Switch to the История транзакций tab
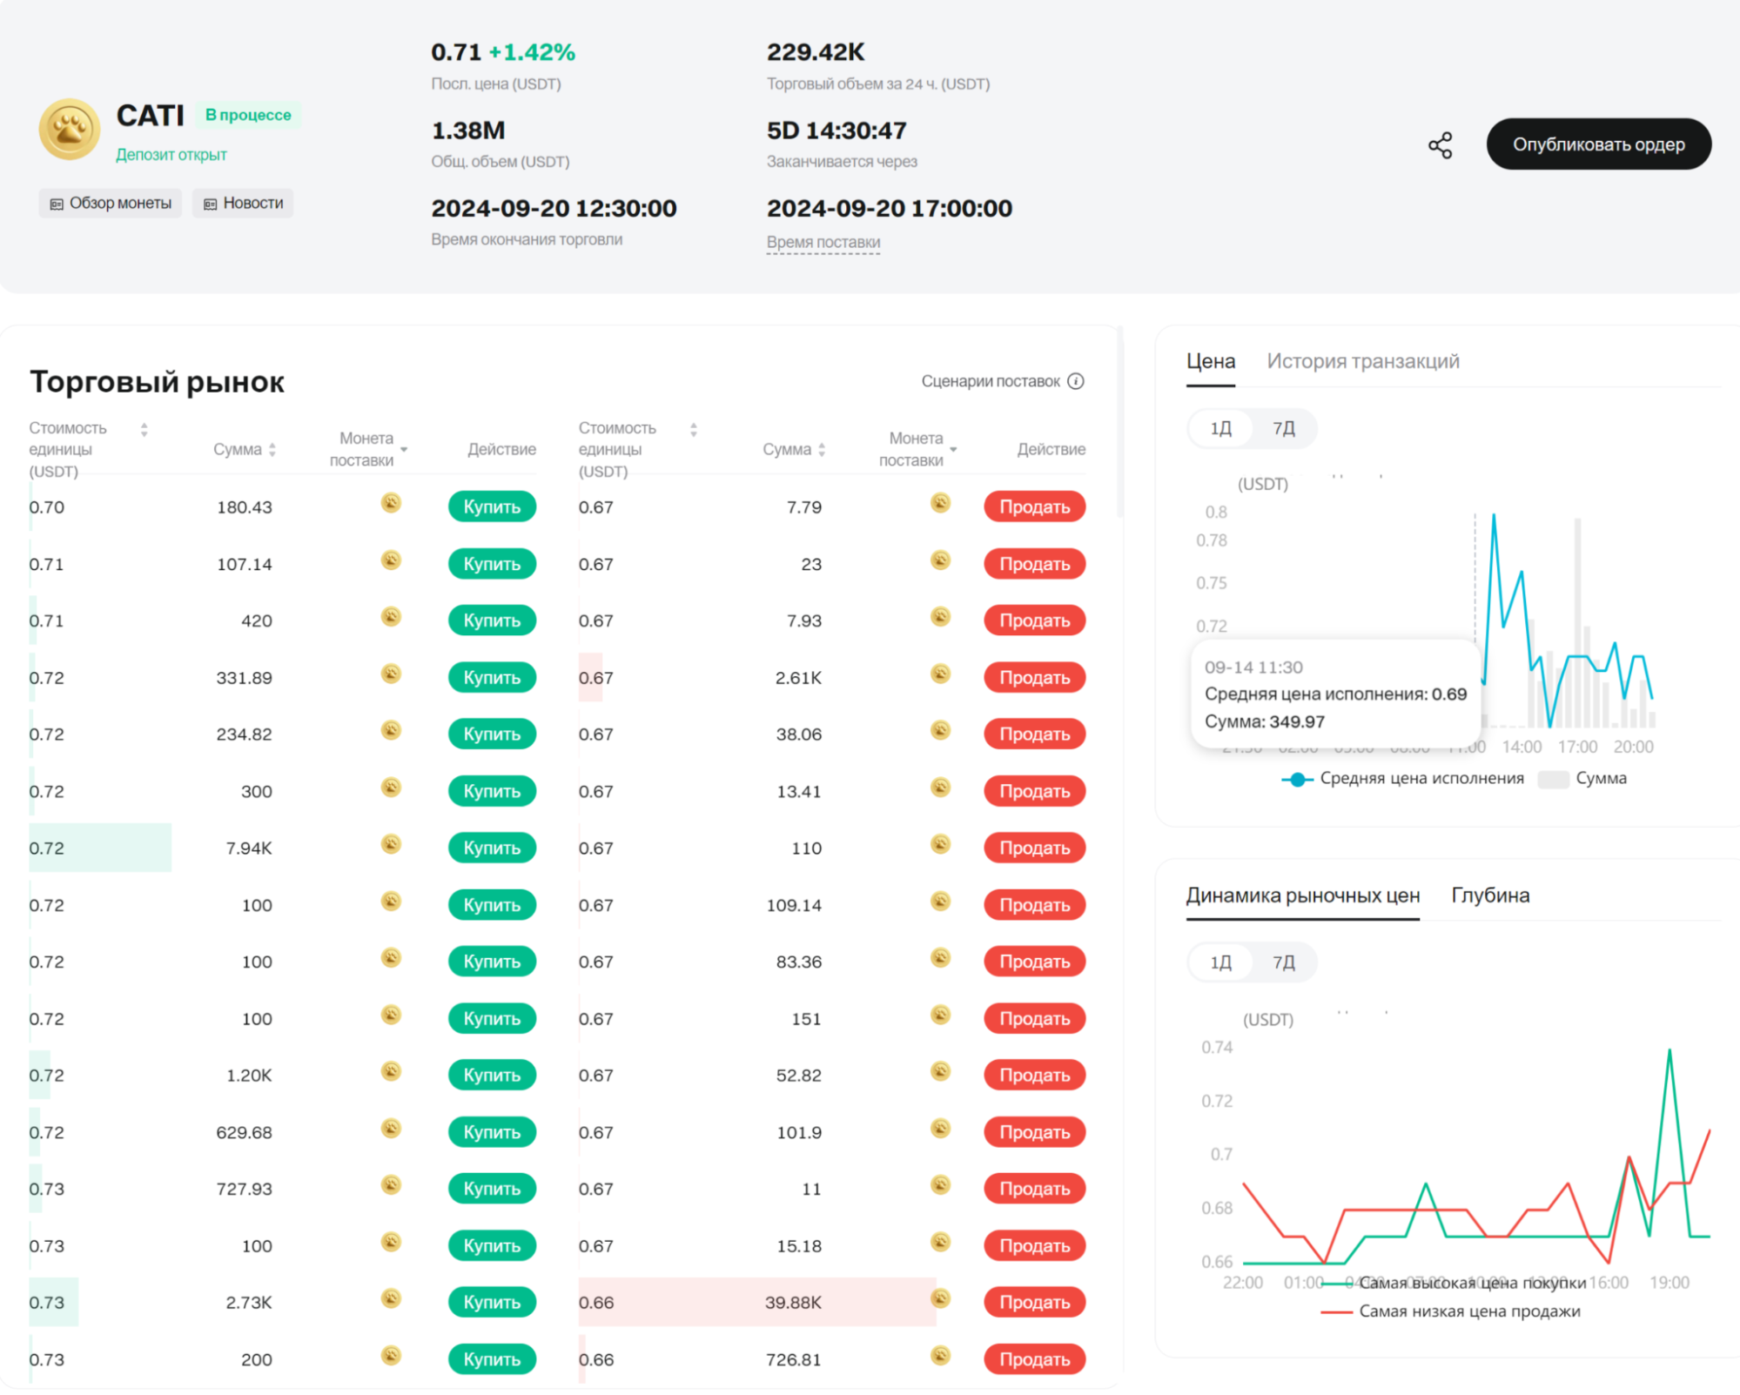The width and height of the screenshot is (1740, 1395). tap(1362, 361)
